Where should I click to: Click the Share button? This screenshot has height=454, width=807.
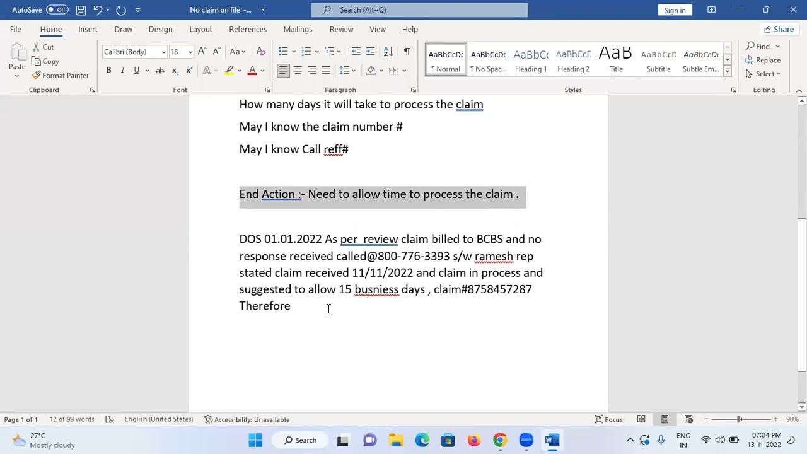(x=779, y=29)
